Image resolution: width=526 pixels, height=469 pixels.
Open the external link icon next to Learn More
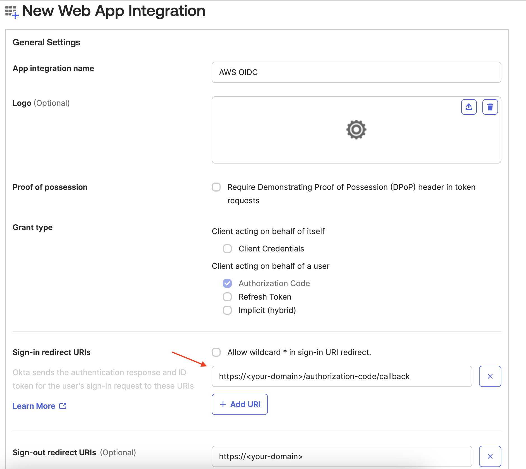[x=63, y=406]
